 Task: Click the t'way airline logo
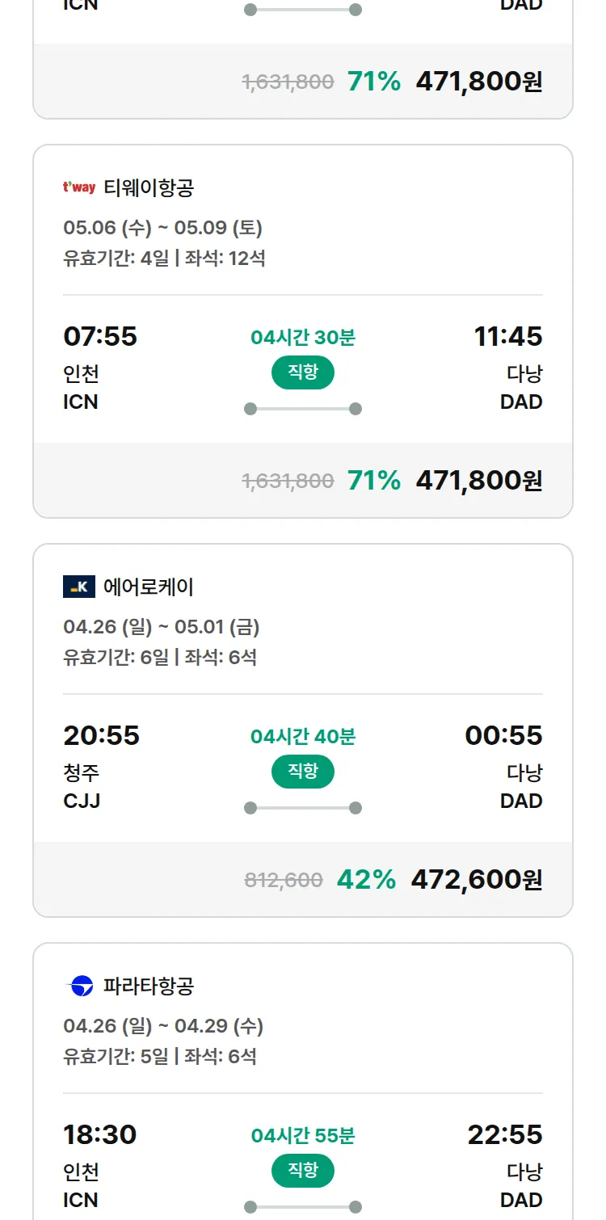pyautogui.click(x=79, y=187)
